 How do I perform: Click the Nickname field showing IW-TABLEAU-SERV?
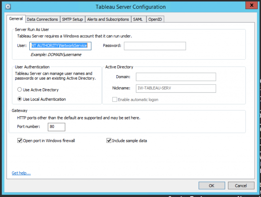click(x=176, y=88)
